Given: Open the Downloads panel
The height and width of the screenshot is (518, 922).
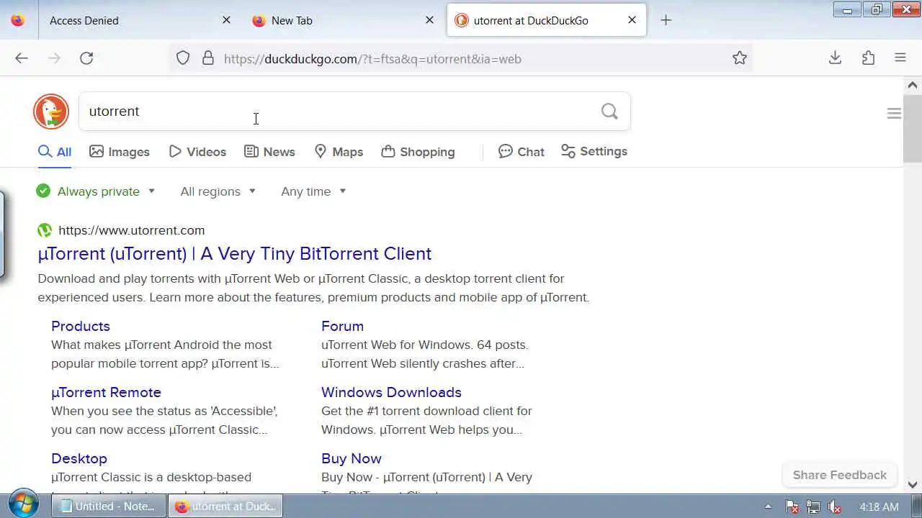Looking at the screenshot, I should [x=835, y=58].
